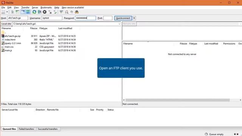
Task: Refresh file and folder lists
Action: (x=34, y=12)
